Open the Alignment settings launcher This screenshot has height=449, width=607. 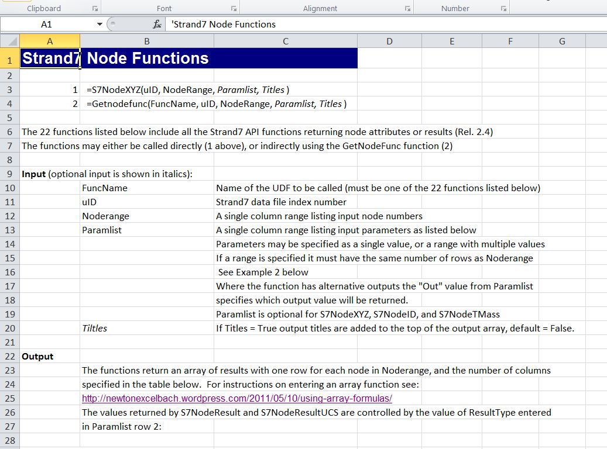click(x=407, y=9)
